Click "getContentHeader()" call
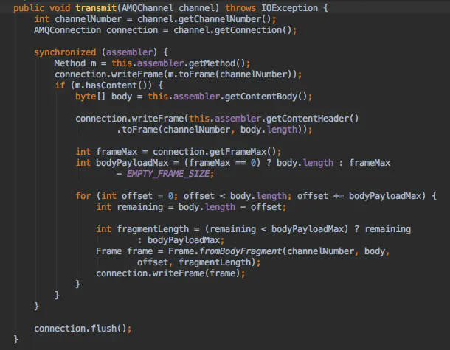Screen dimensions: 450x350 click(312, 119)
